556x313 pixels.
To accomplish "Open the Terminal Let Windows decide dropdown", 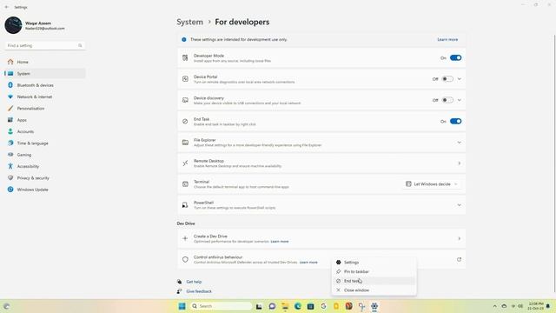I will click(432, 184).
